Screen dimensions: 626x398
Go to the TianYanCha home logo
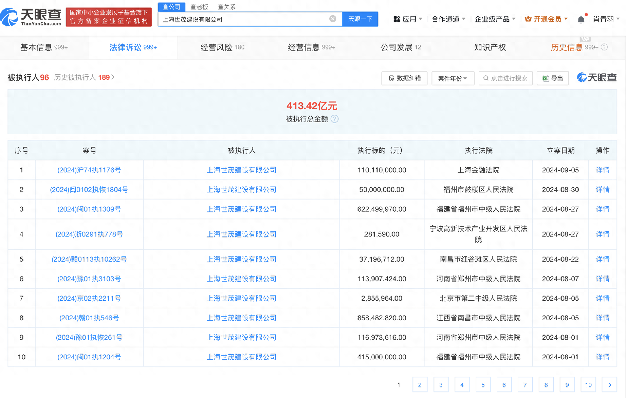tap(31, 17)
